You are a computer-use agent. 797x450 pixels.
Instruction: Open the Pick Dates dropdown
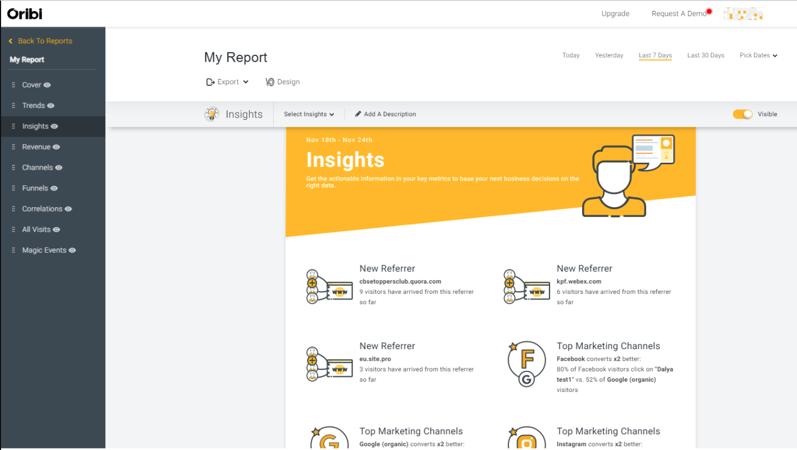(758, 55)
